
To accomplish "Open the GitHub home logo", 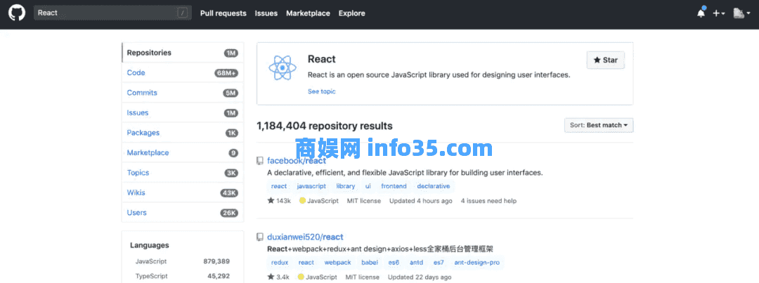I will pyautogui.click(x=16, y=13).
